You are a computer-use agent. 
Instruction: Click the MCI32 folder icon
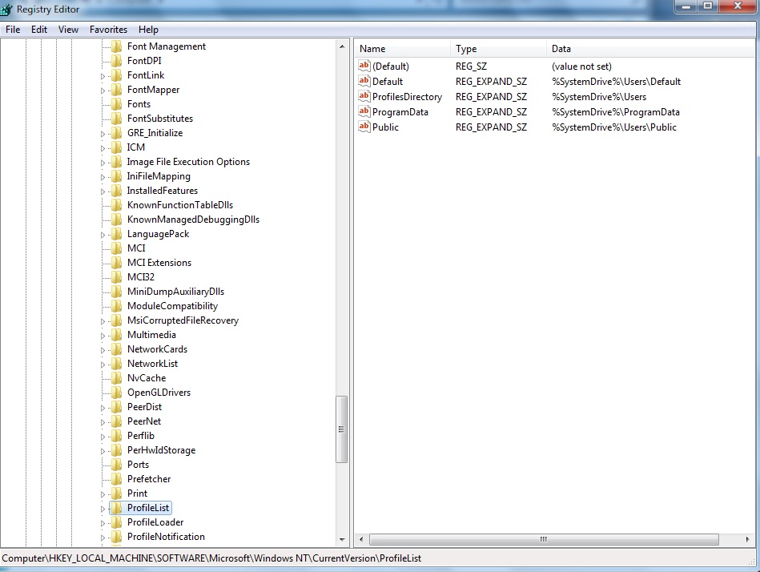coord(116,277)
